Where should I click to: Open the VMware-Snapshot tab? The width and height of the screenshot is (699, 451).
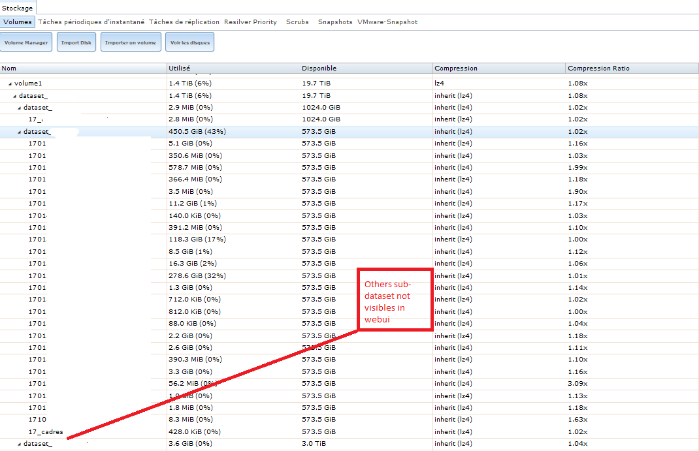click(387, 22)
